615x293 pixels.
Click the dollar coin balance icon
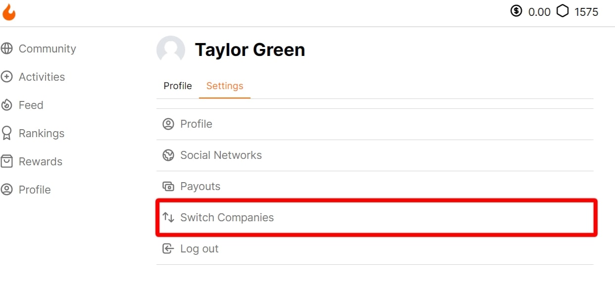[516, 11]
